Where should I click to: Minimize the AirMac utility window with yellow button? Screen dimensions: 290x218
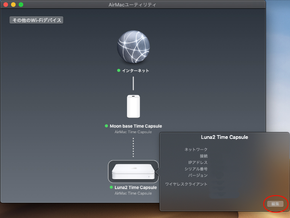pos(13,5)
